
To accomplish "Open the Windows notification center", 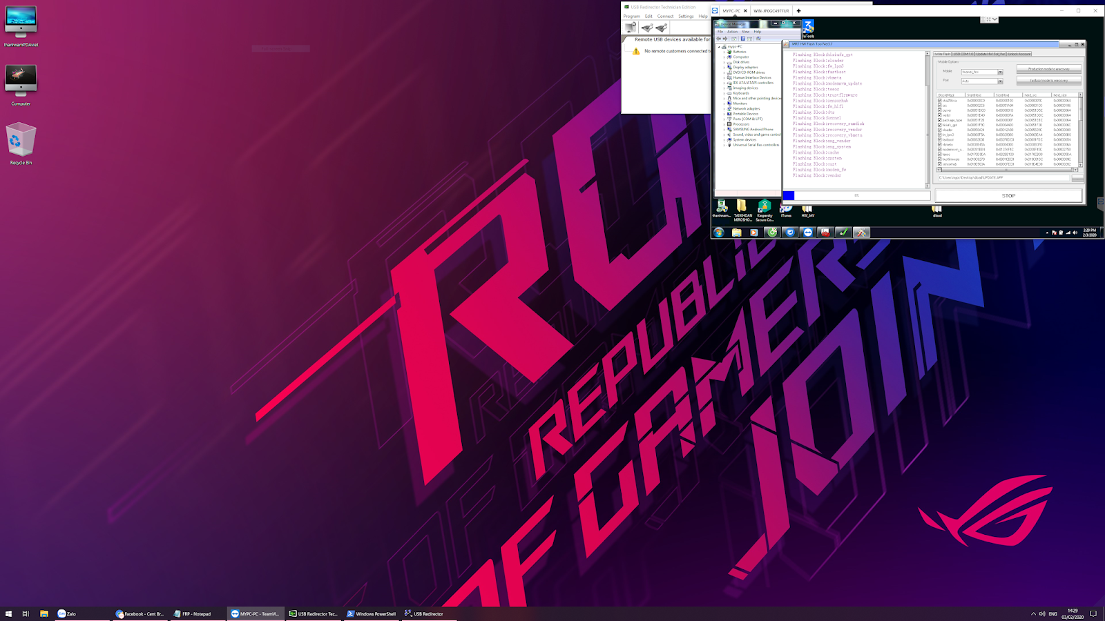I will [x=1093, y=613].
